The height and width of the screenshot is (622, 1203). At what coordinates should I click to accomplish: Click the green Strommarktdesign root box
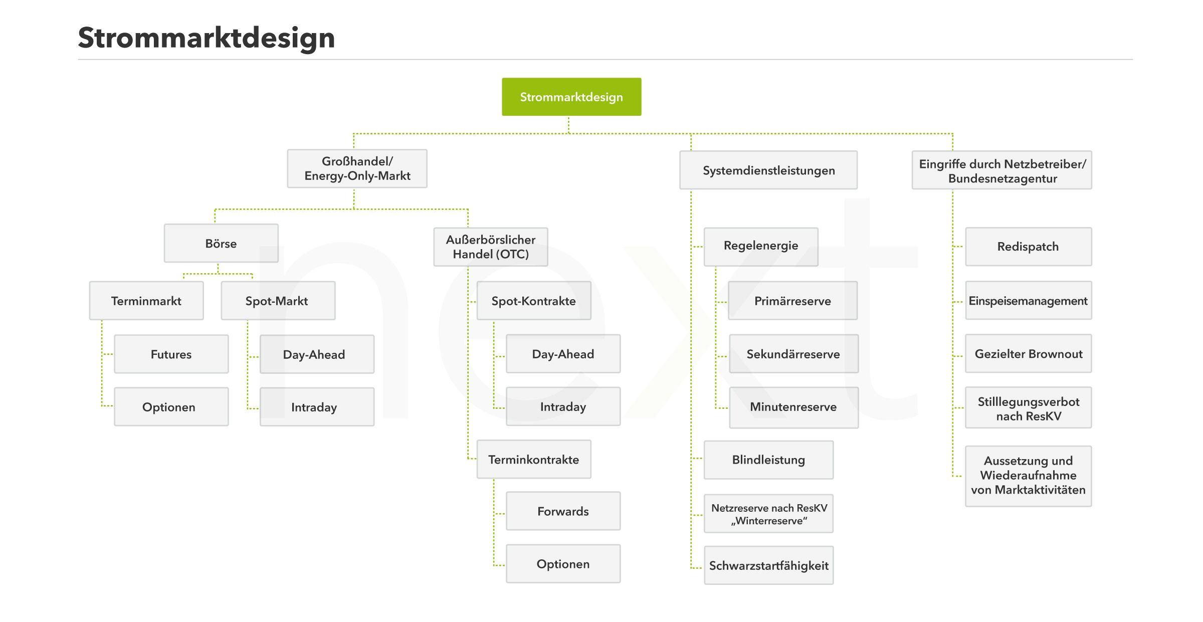(x=571, y=97)
